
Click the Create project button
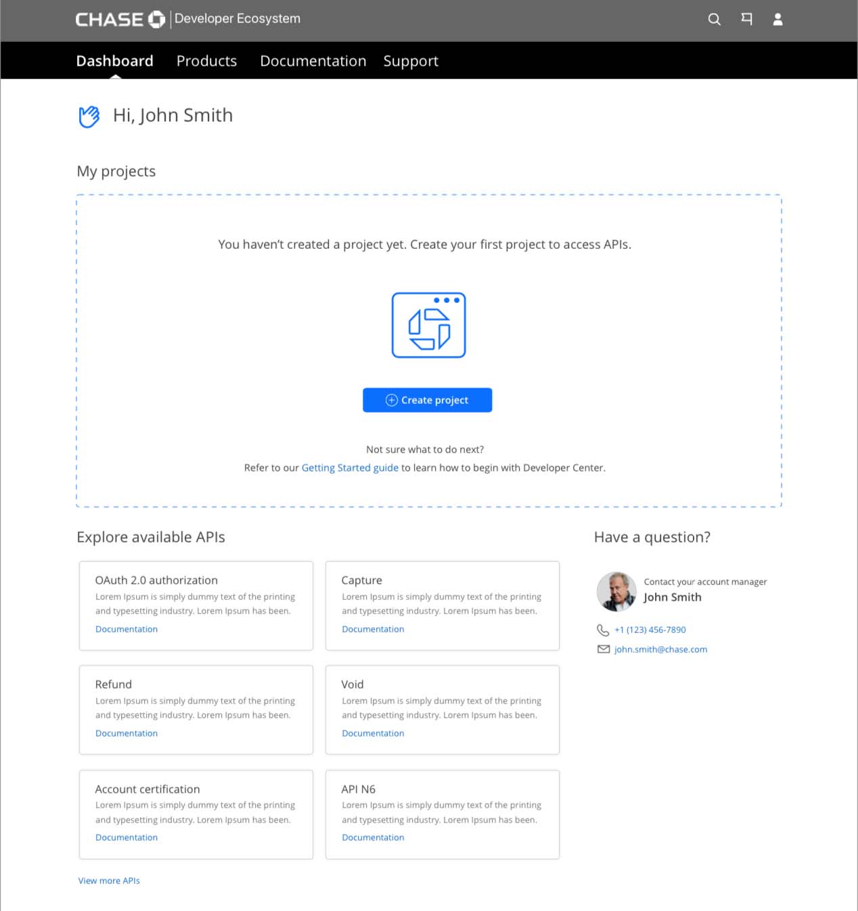click(x=428, y=400)
